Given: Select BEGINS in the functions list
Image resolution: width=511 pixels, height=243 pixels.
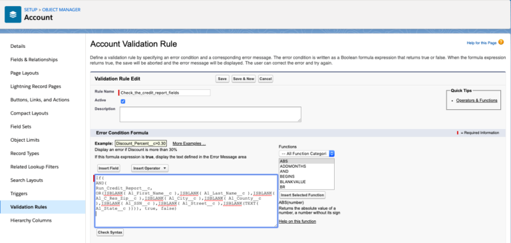Looking at the screenshot, I should coord(306,176).
